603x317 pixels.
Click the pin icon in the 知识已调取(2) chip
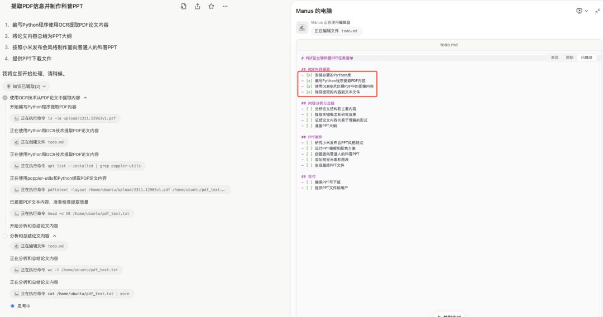click(x=8, y=87)
